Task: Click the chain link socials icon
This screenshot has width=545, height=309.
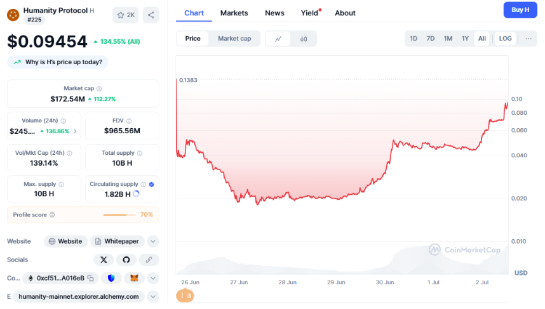Action: (x=149, y=260)
